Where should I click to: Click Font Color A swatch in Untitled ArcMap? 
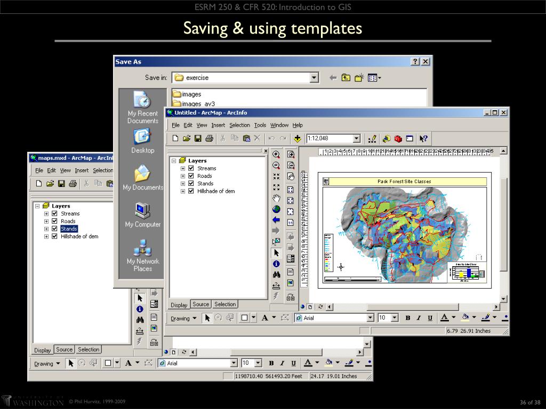click(x=444, y=317)
